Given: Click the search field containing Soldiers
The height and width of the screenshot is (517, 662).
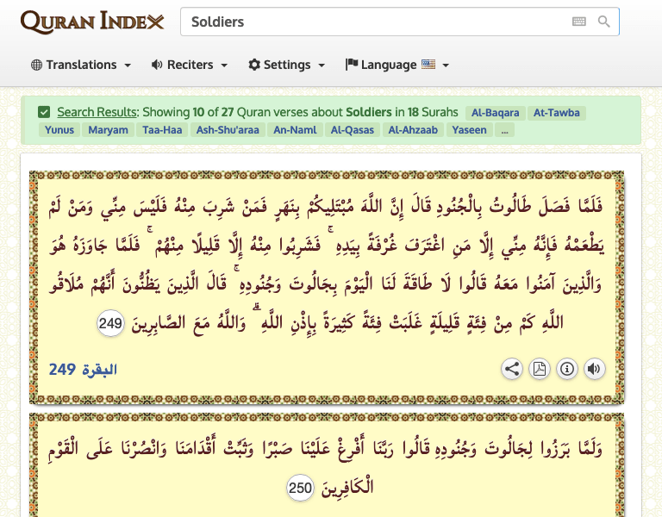Looking at the screenshot, I should tap(371, 22).
